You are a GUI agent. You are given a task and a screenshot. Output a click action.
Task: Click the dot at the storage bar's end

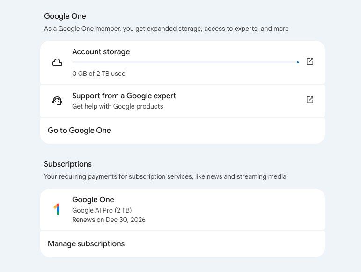pyautogui.click(x=298, y=62)
